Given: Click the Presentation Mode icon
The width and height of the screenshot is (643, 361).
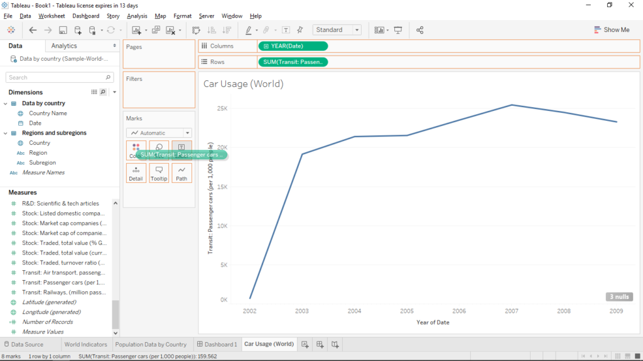Looking at the screenshot, I should (x=397, y=29).
